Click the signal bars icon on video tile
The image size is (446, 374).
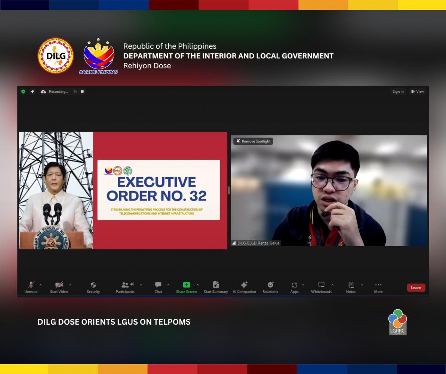click(x=234, y=243)
